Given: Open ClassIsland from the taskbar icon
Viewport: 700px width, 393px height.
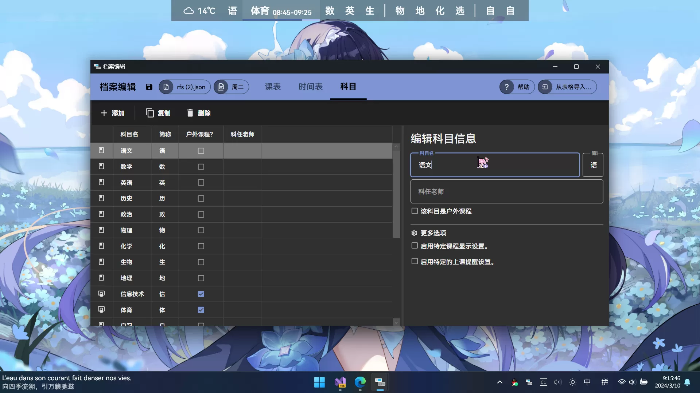Looking at the screenshot, I should click(x=380, y=382).
